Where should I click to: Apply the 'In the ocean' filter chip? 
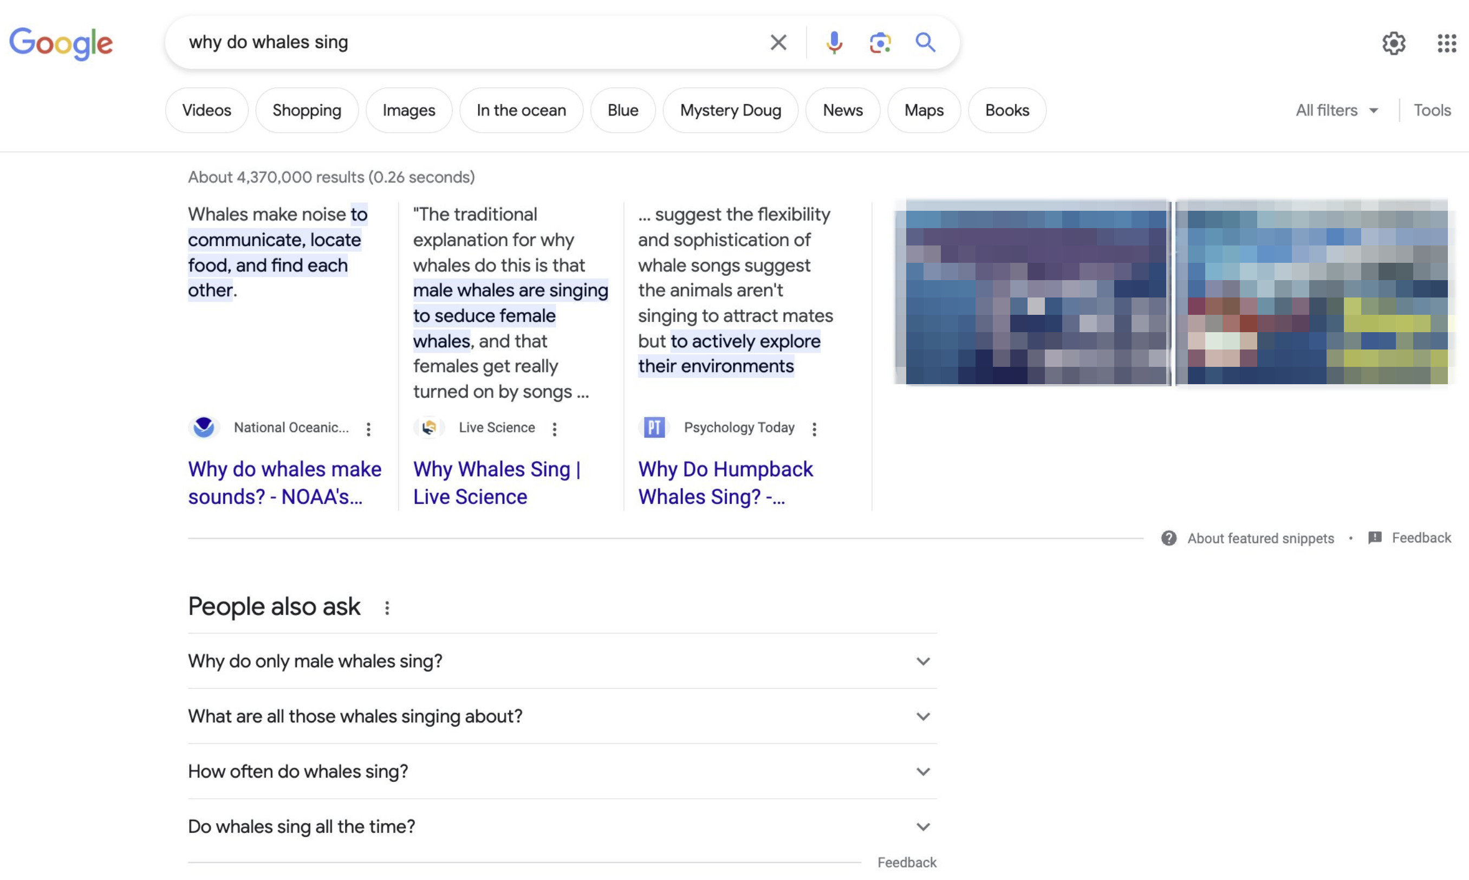pyautogui.click(x=521, y=111)
